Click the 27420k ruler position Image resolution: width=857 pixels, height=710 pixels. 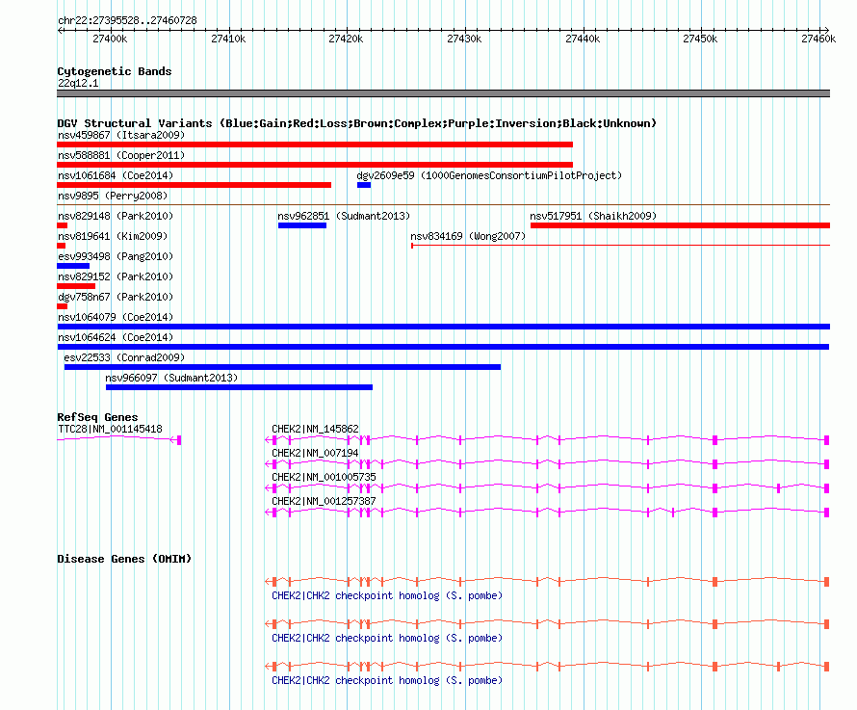point(346,39)
